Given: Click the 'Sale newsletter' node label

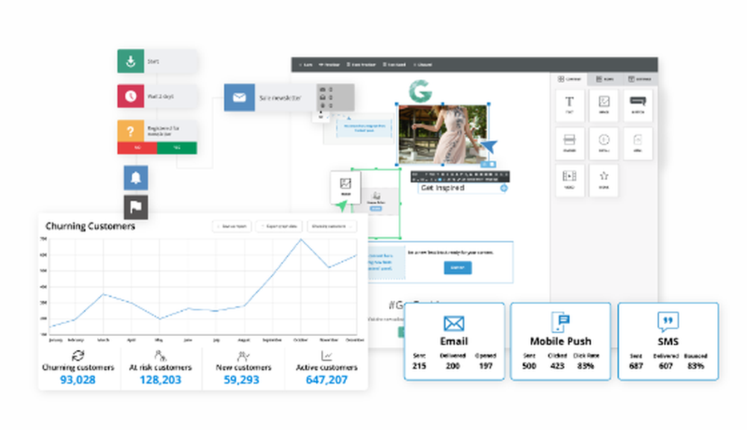Looking at the screenshot, I should coord(280,98).
